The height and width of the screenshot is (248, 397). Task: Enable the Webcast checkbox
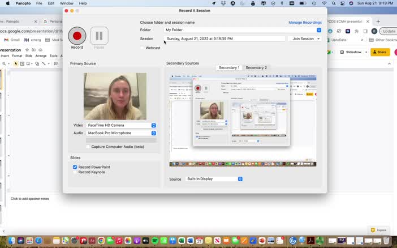click(143, 48)
